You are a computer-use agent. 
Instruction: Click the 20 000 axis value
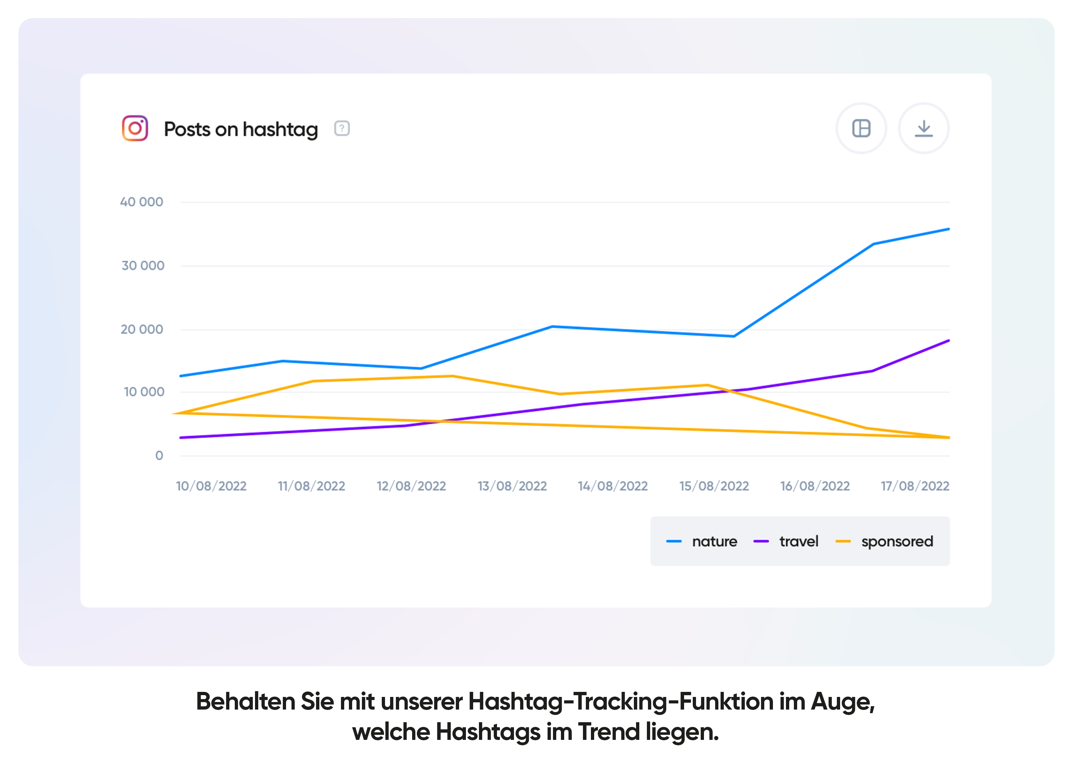tap(142, 329)
